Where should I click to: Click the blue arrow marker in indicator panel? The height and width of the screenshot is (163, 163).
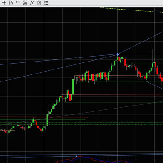(76, 156)
